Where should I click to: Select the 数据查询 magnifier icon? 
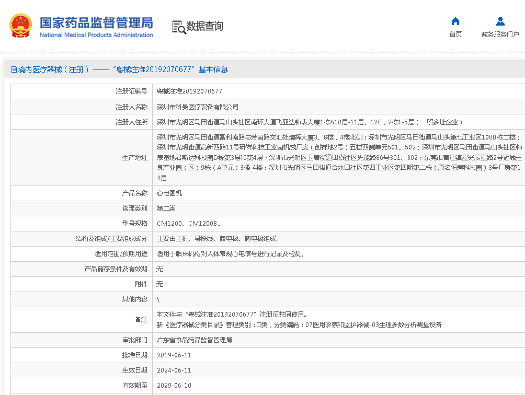pyautogui.click(x=177, y=26)
